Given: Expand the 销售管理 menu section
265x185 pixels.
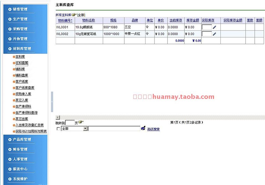Looking at the screenshot, I should [20, 9].
